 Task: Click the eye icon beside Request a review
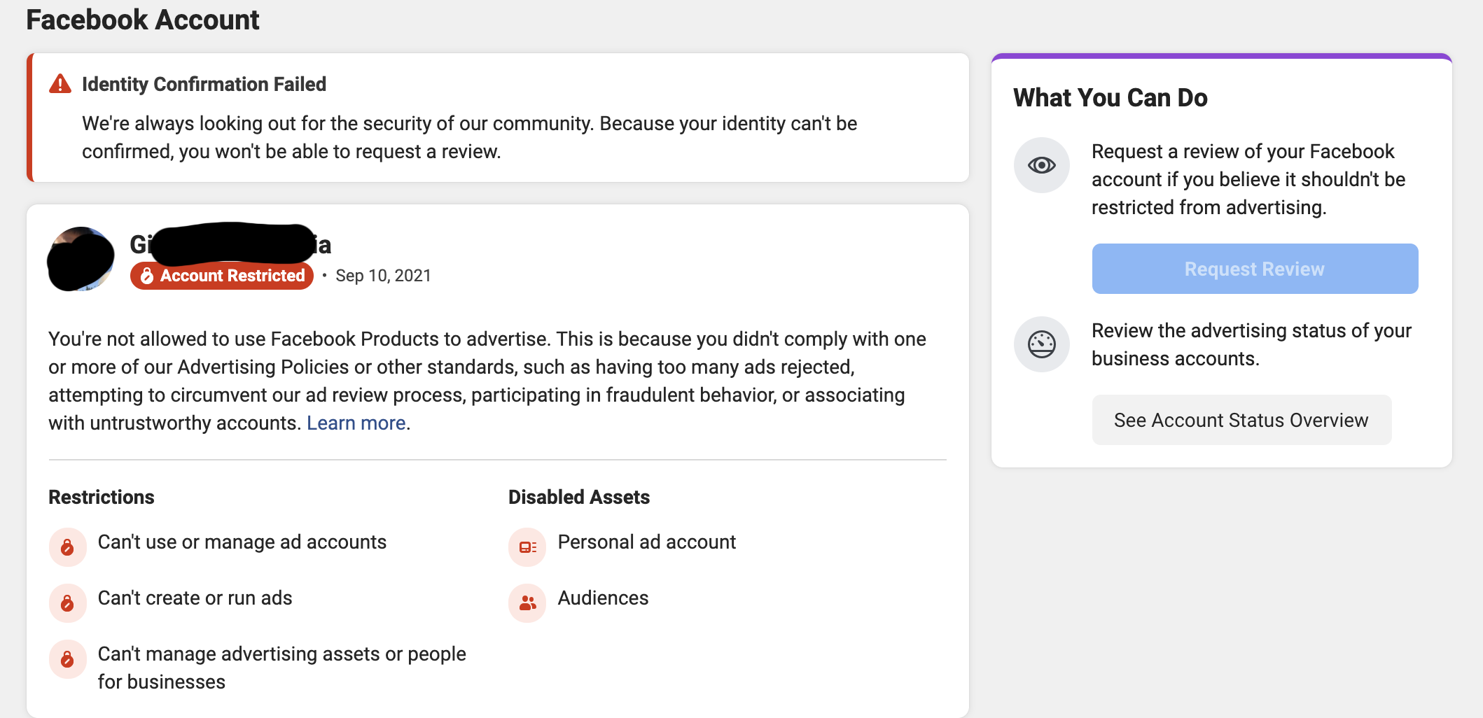pyautogui.click(x=1042, y=165)
